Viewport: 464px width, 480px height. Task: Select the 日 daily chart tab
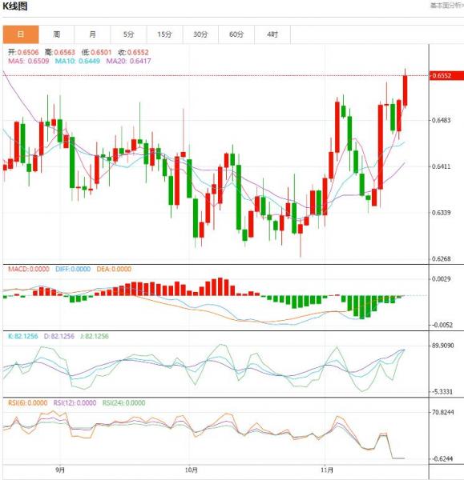21,34
